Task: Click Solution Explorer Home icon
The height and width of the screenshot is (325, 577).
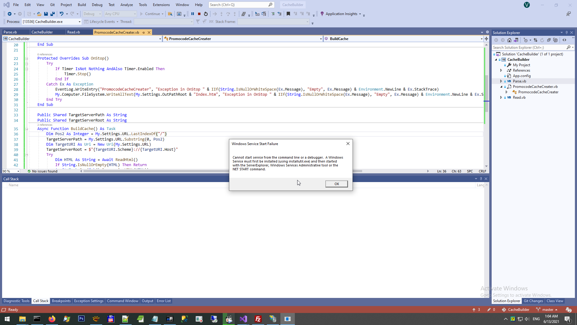Action: tap(509, 40)
